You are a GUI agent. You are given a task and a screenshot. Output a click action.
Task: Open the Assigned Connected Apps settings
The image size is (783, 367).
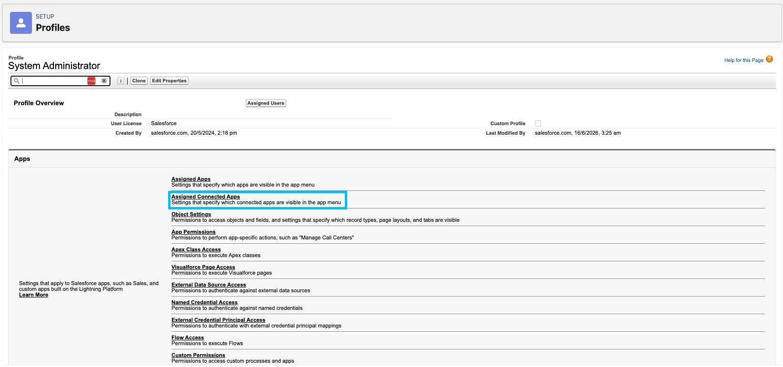click(x=206, y=197)
